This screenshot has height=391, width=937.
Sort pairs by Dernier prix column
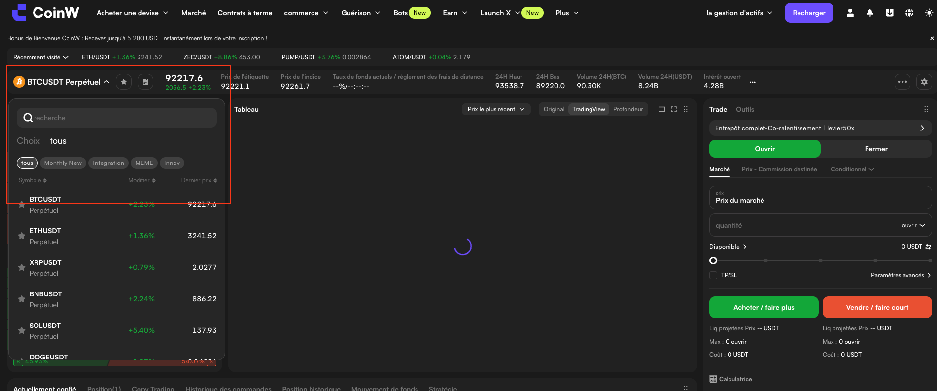point(199,180)
